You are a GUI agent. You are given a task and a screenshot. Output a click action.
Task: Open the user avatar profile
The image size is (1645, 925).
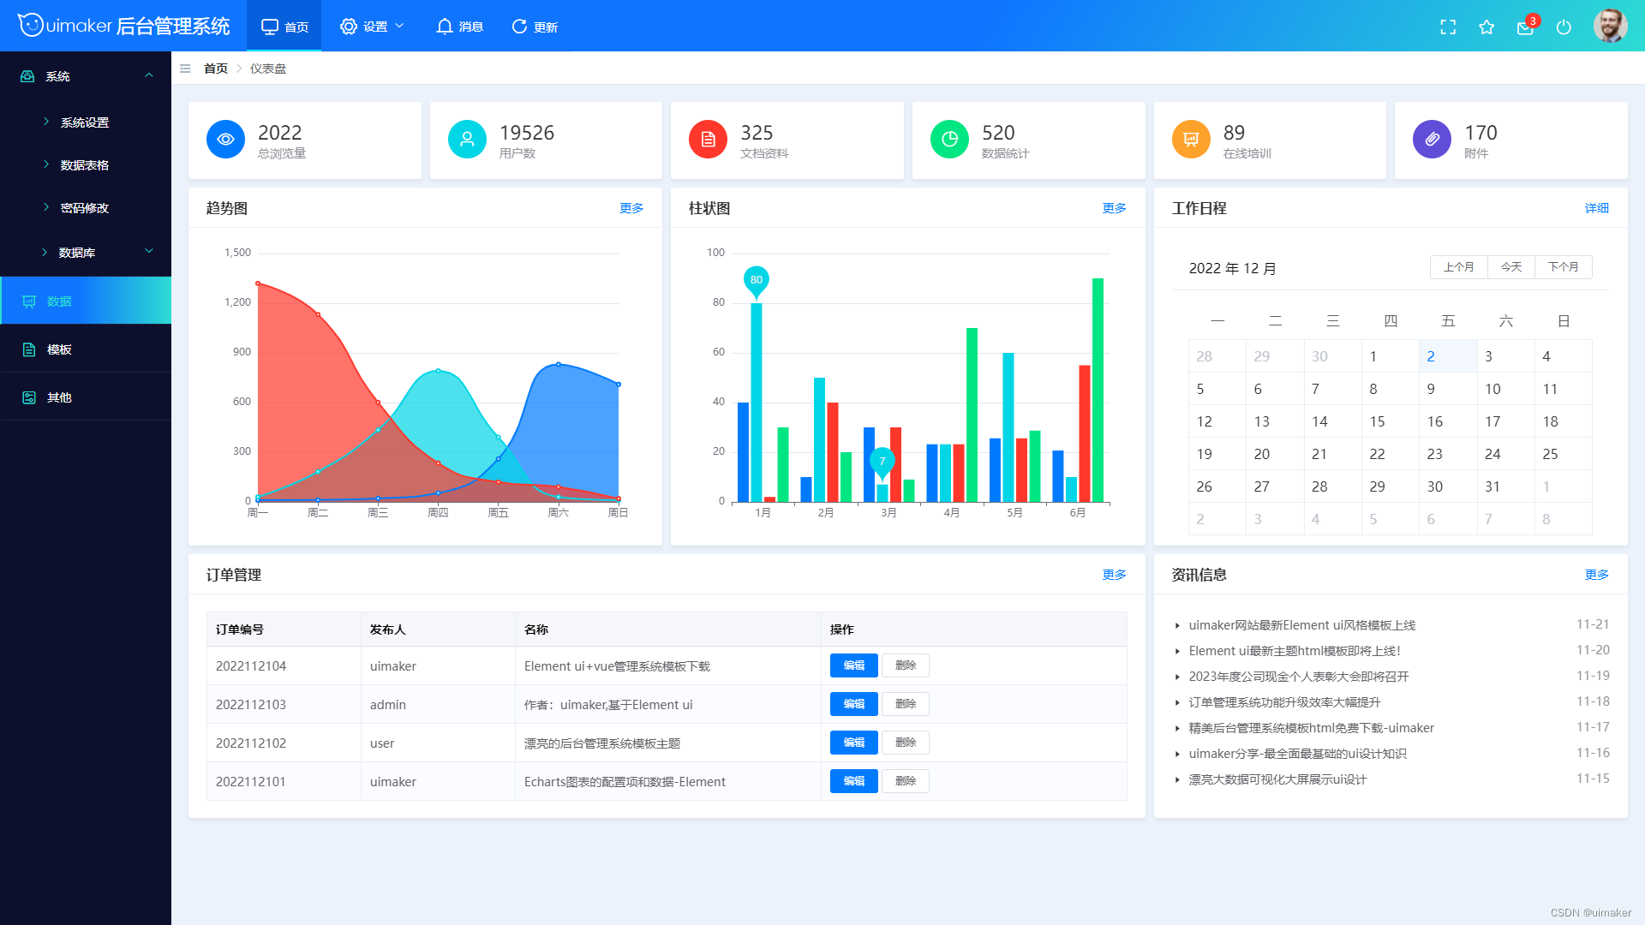coord(1610,26)
